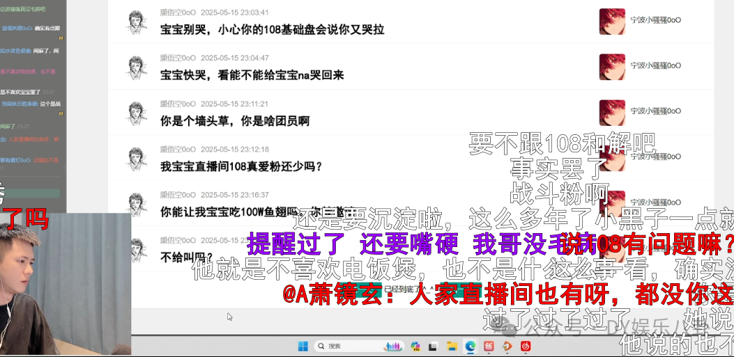Click streamer webcam preview in the corner
Image resolution: width=734 pixels, height=357 pixels.
pyautogui.click(x=66, y=284)
